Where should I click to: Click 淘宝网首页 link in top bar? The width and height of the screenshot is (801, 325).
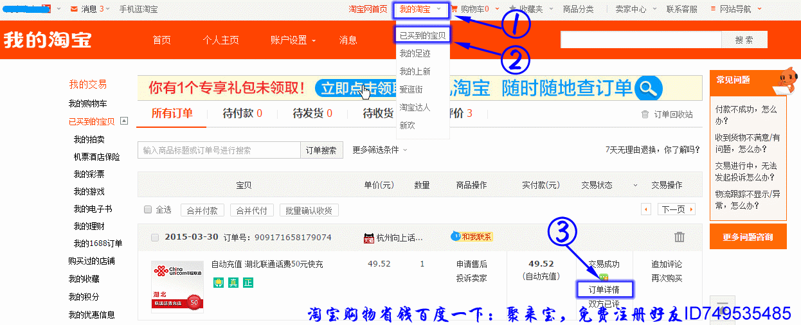368,9
